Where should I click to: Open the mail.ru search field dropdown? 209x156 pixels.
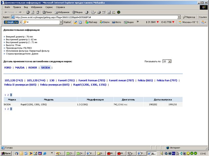tap(61, 22)
